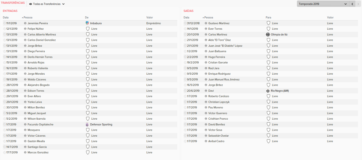Image resolution: width=362 pixels, height=160 pixels.
Task: Sort Saídas by Valor column header
Action: [x=330, y=18]
